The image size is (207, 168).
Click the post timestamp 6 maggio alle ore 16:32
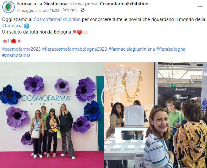[38, 10]
